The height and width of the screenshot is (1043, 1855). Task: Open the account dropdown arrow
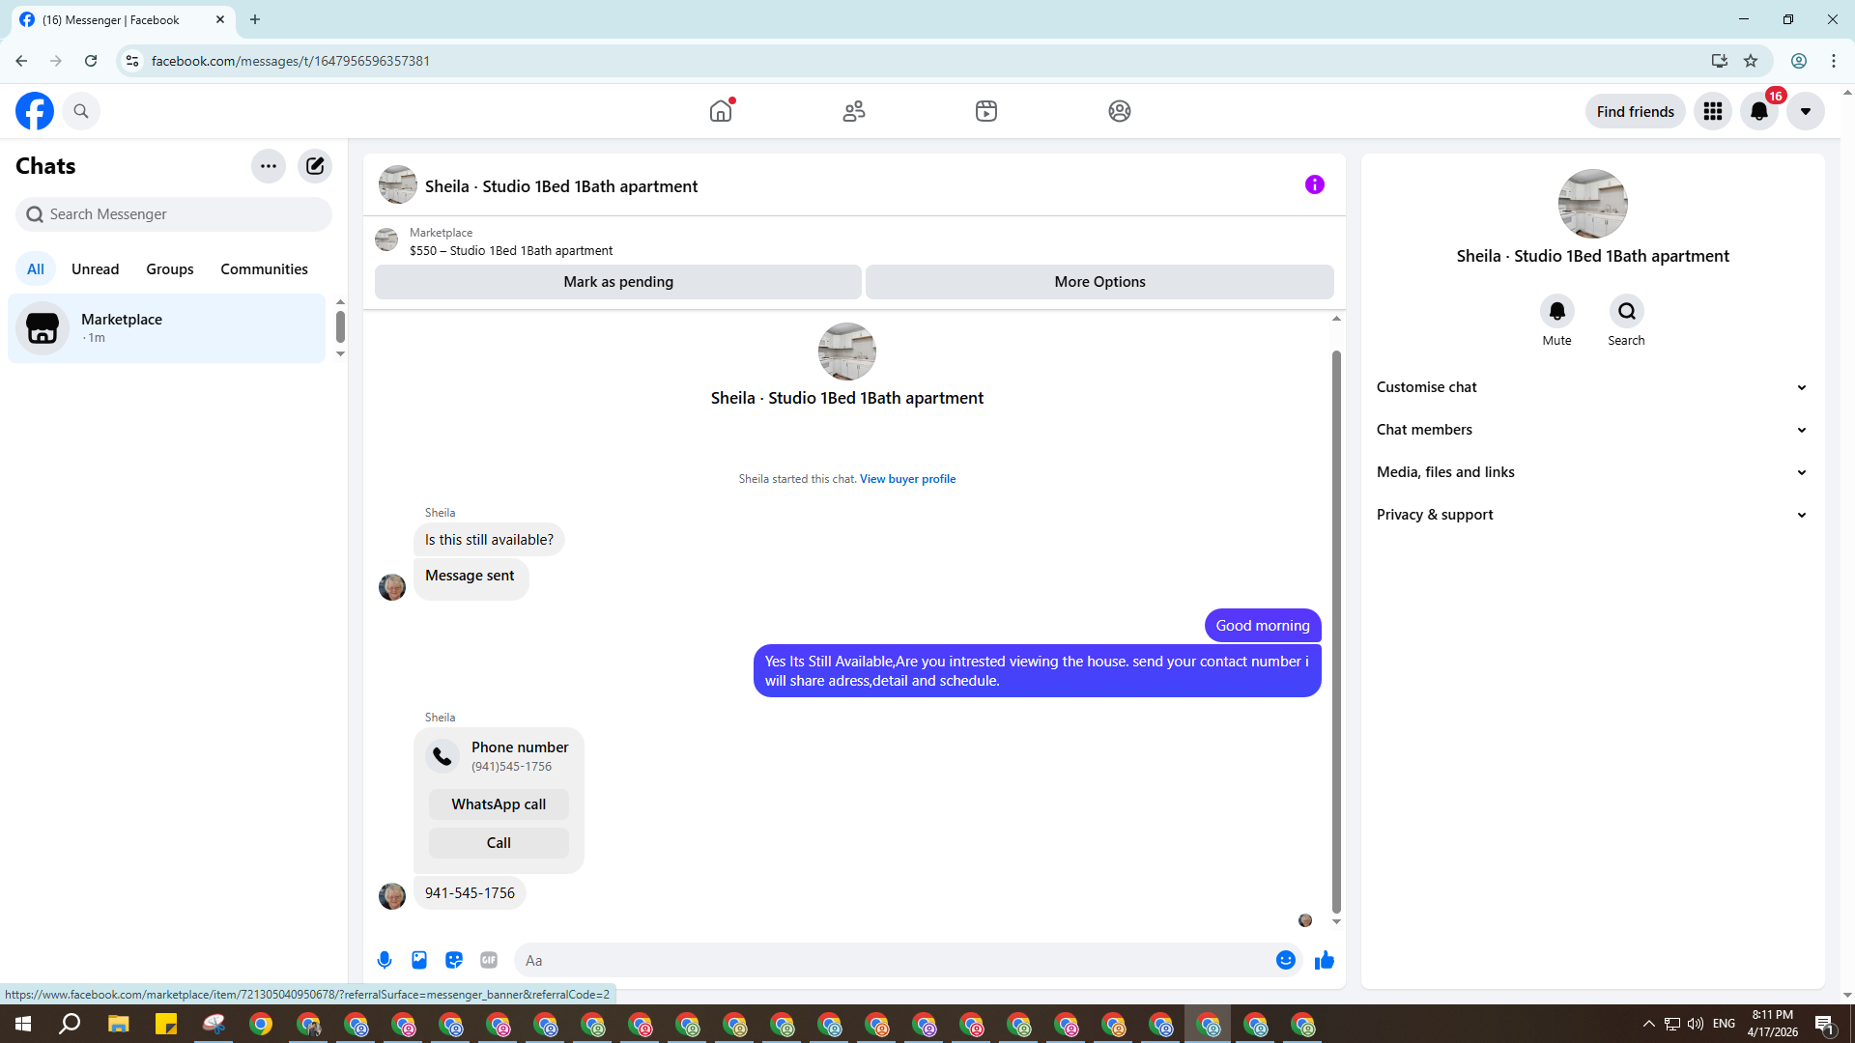click(1805, 111)
